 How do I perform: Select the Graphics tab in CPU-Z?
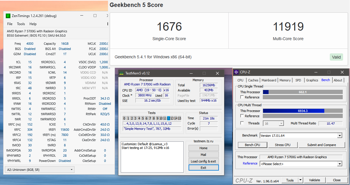tap(312, 80)
